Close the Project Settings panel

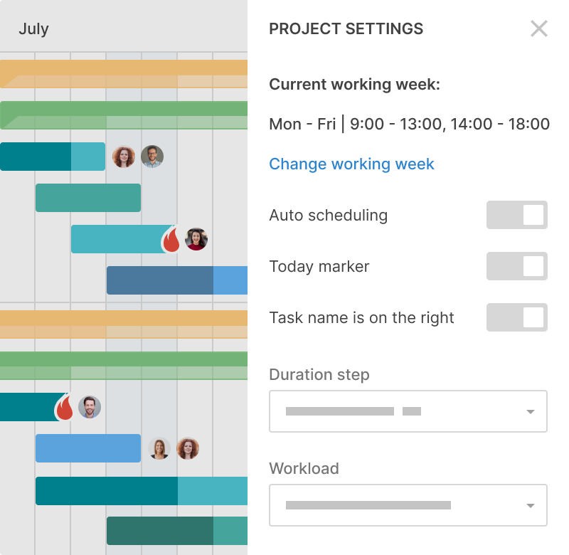point(538,28)
